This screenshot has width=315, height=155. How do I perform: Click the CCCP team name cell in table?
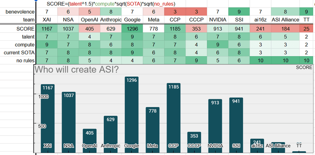(x=196, y=20)
